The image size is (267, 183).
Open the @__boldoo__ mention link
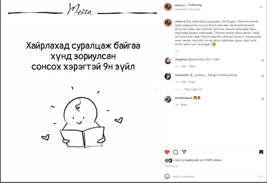pyautogui.click(x=198, y=75)
